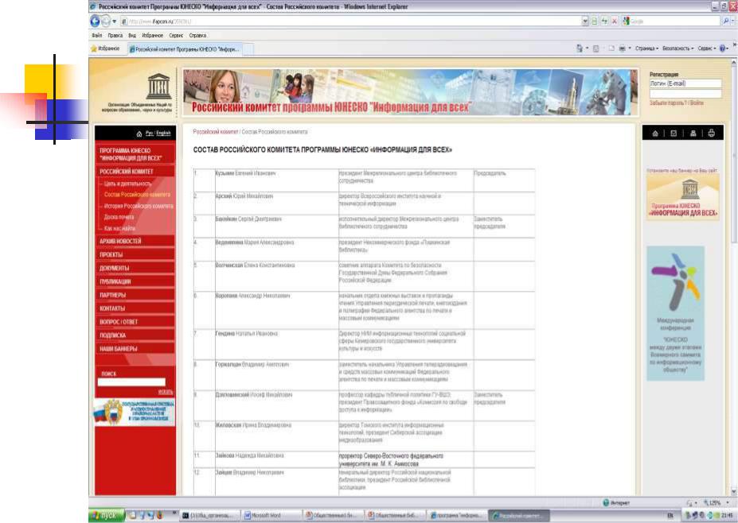This screenshot has width=738, height=523.
Task: Click the mail envelope icon in right panel
Action: (x=674, y=134)
